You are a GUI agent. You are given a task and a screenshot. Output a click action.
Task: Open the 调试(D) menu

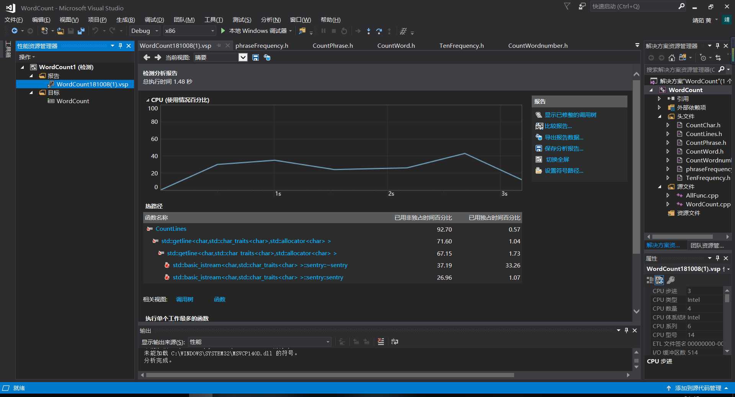click(154, 20)
